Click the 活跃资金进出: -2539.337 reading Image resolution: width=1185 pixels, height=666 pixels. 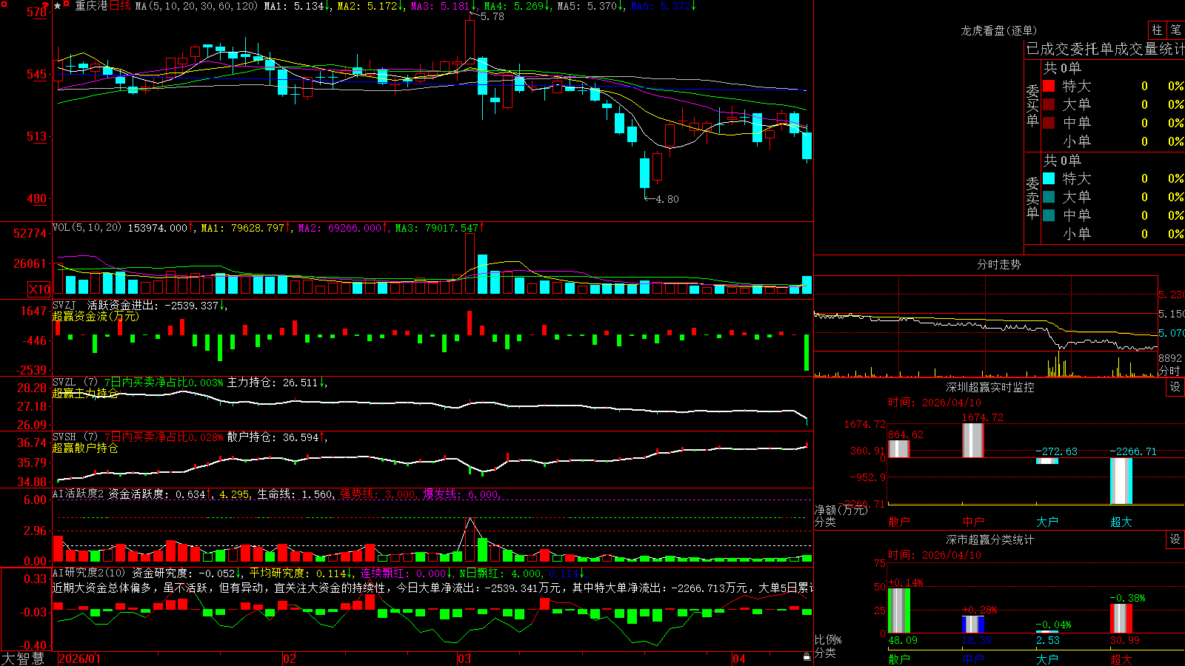tap(155, 305)
